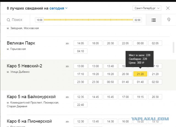Click the 02:00 end time slider handle

(137, 20)
